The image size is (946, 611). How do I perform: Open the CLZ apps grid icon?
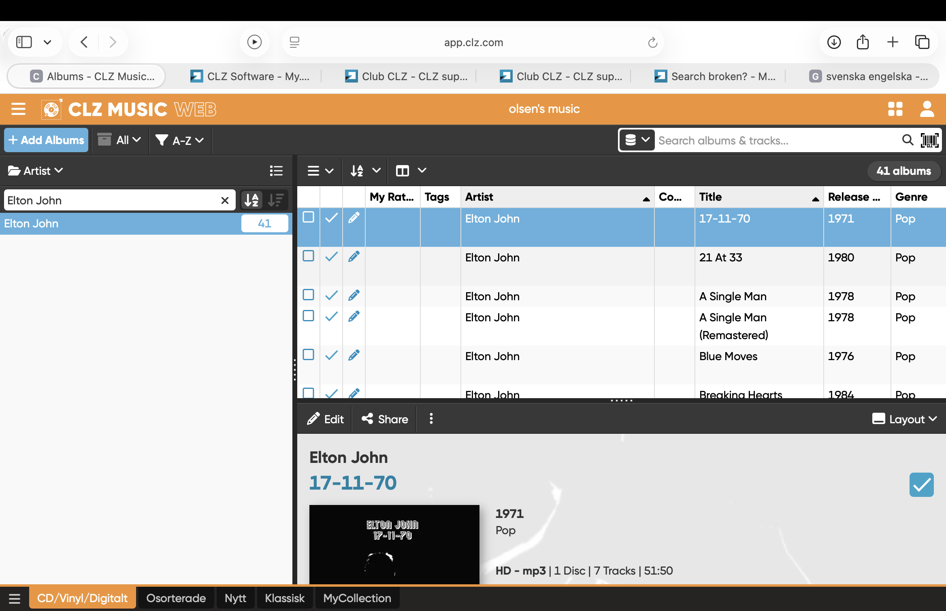click(x=895, y=109)
